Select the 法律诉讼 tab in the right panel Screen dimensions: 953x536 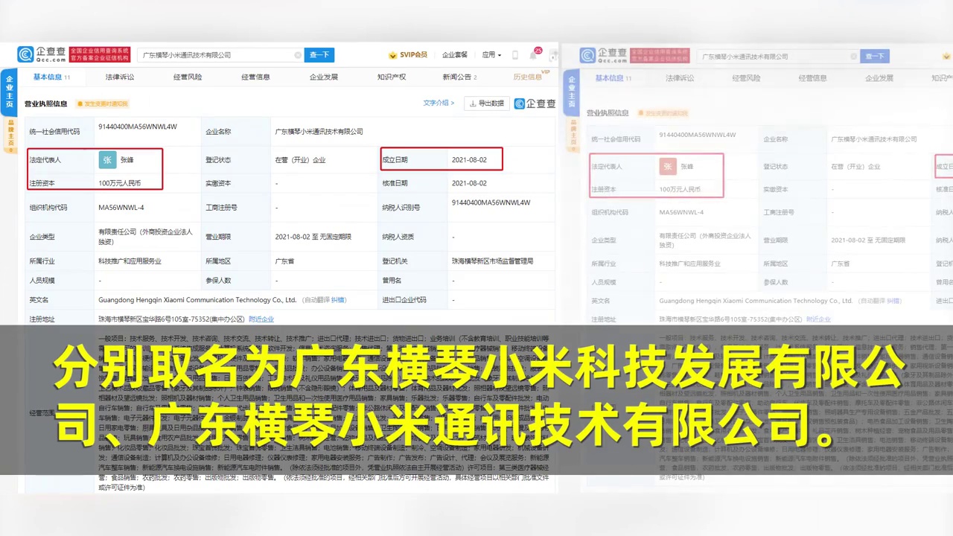pos(680,78)
